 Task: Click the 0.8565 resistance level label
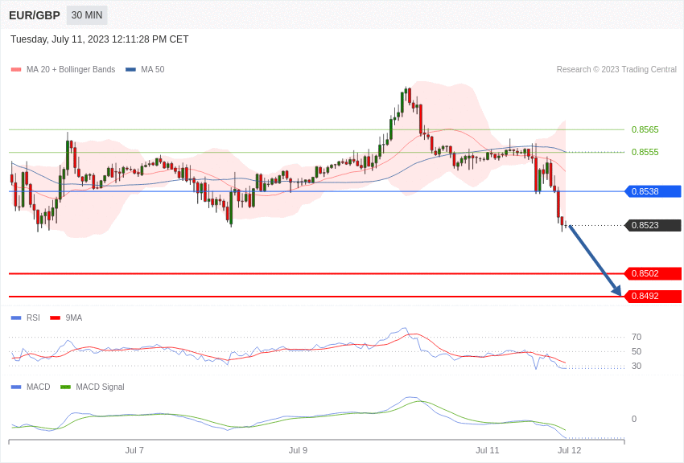[x=645, y=129]
